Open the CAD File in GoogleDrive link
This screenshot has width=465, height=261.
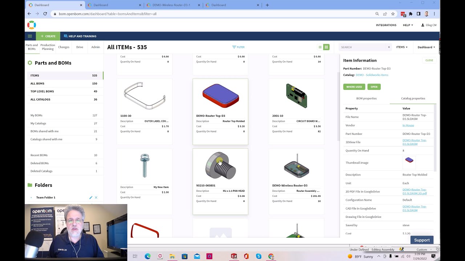coord(415,208)
